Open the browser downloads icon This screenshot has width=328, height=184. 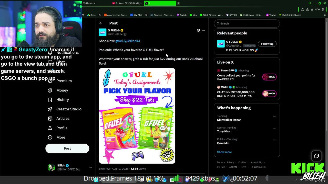312,10
